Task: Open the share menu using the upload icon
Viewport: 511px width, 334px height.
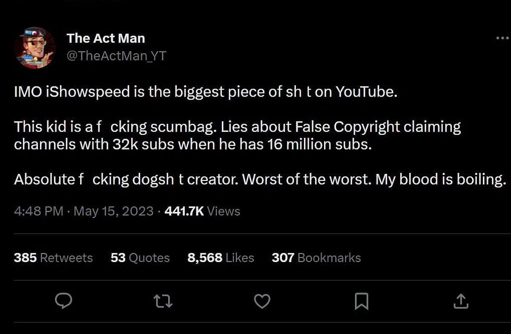Action: (461, 301)
